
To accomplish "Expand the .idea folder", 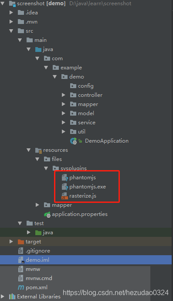I will click(11, 13).
